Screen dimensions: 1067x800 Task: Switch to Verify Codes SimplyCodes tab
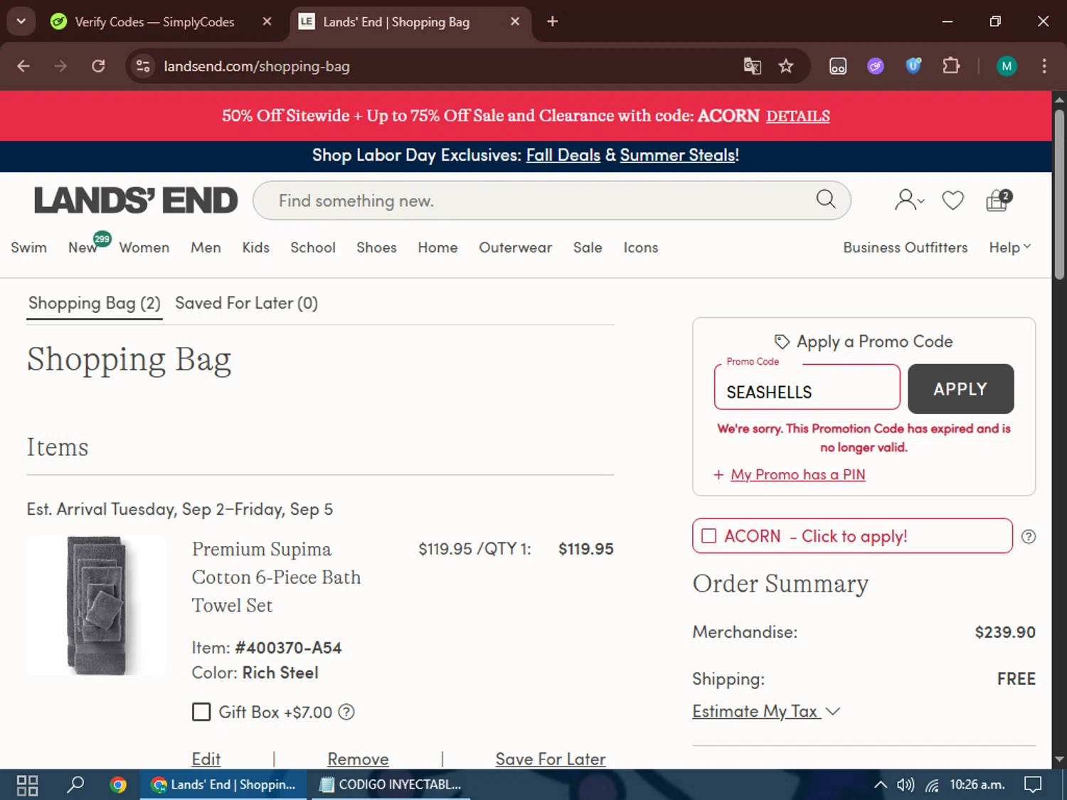point(154,22)
